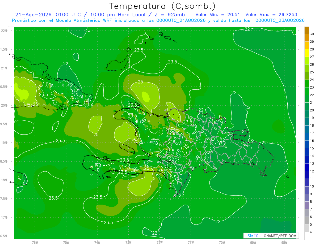
Task: Click the '16' value on color scale
Action: point(312,141)
